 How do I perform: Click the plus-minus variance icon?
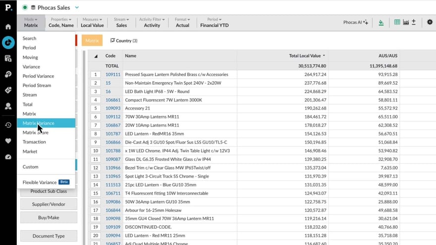414,22
